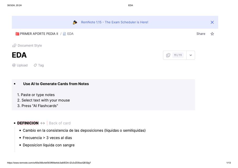Navigate to PRIMER APORTE PEDIA II breadcrumb
The width and height of the screenshot is (238, 168).
pyautogui.click(x=39, y=34)
